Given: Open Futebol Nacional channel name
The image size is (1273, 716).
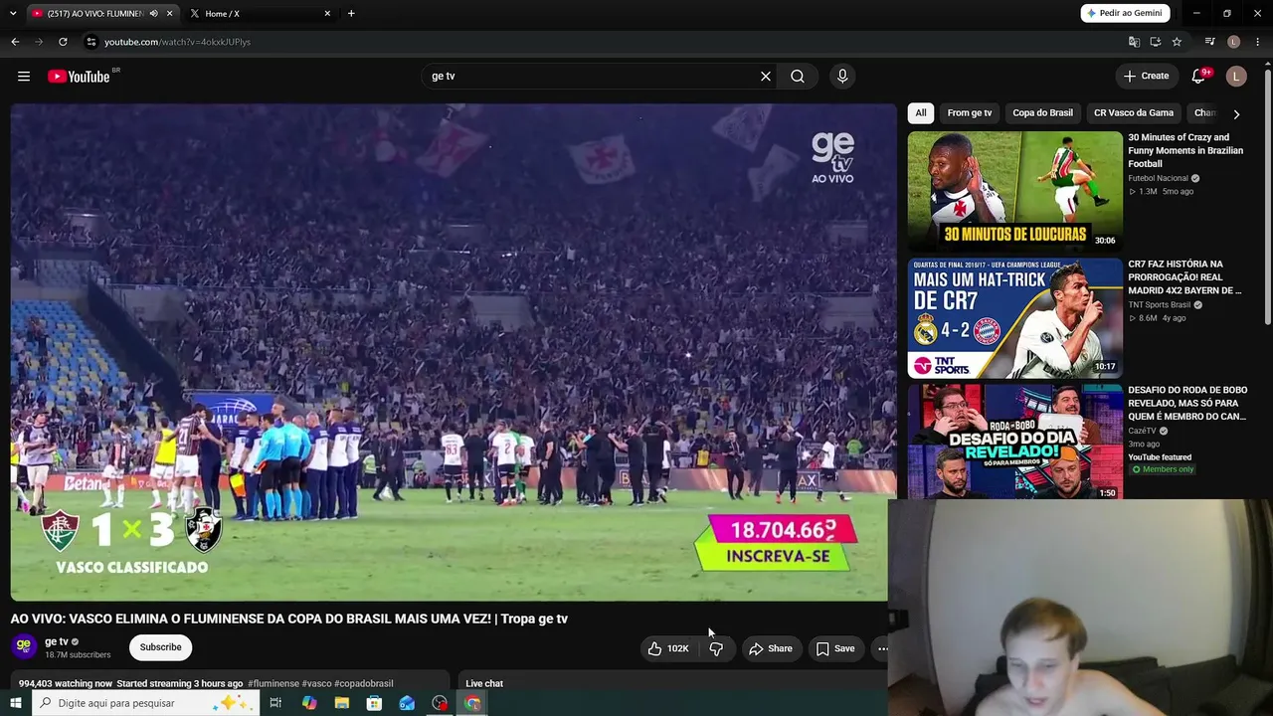Looking at the screenshot, I should (1158, 178).
